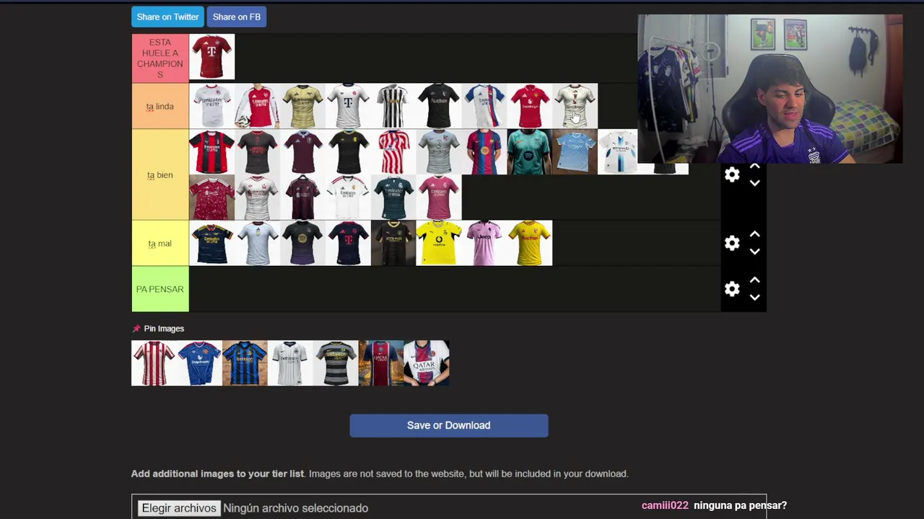This screenshot has height=519, width=924.
Task: Select the blue-and-black striped Inter jersey
Action: click(245, 363)
